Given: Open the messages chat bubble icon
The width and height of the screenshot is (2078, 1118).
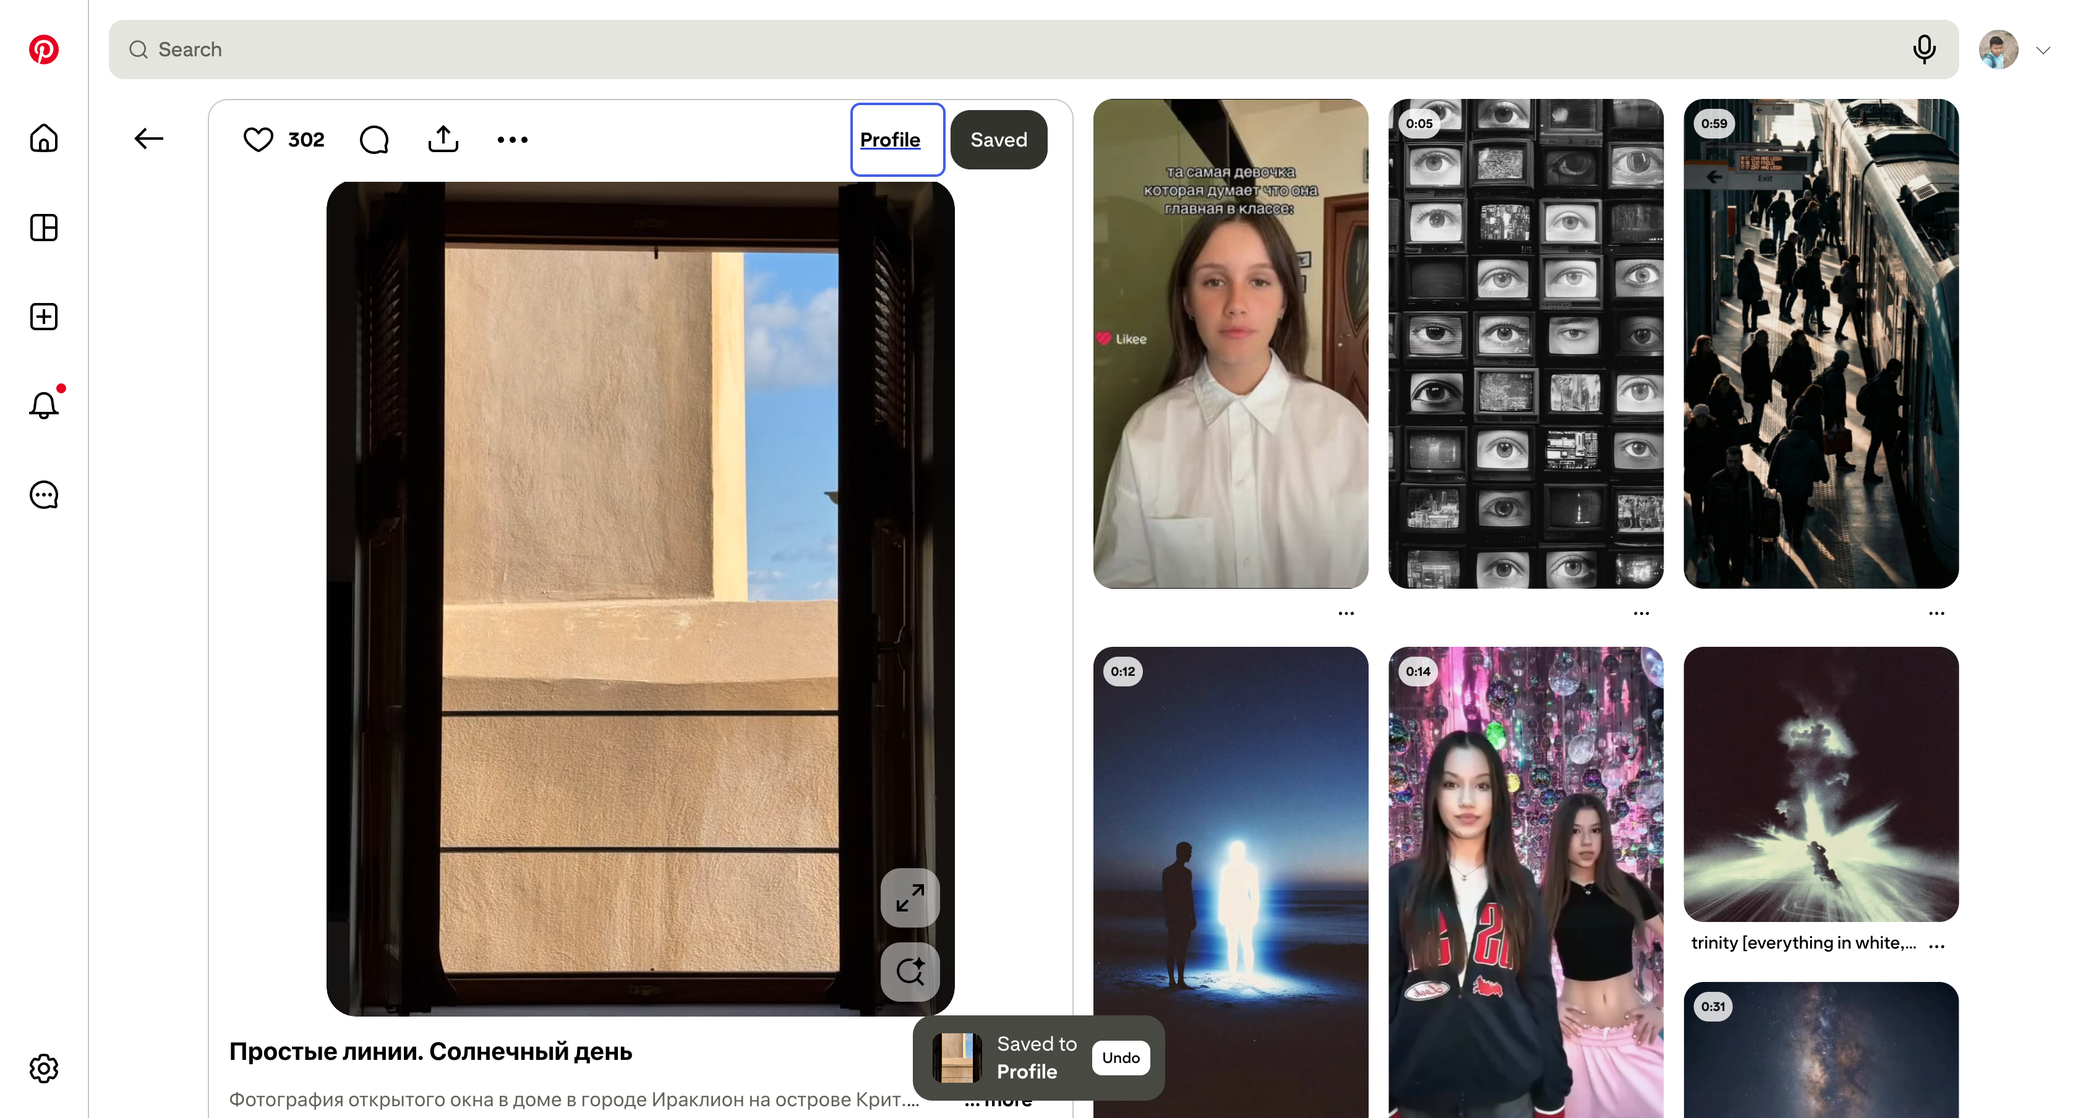Looking at the screenshot, I should point(43,495).
